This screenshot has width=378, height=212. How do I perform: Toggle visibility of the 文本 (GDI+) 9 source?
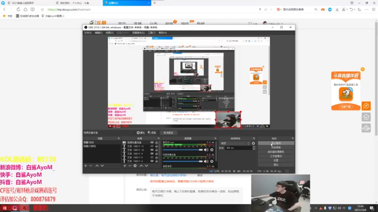coord(152,154)
